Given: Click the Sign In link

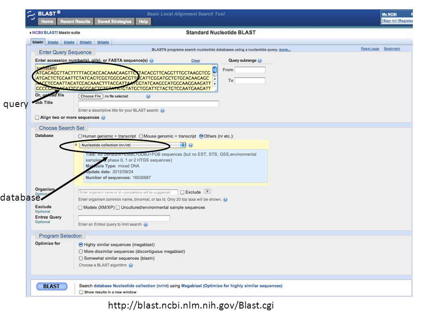Looking at the screenshot, I should 389,21.
